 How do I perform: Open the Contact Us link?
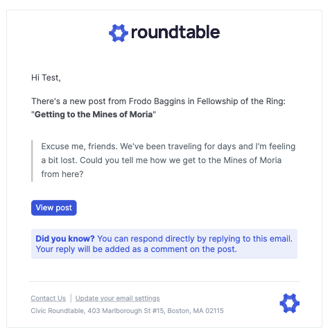[49, 299]
